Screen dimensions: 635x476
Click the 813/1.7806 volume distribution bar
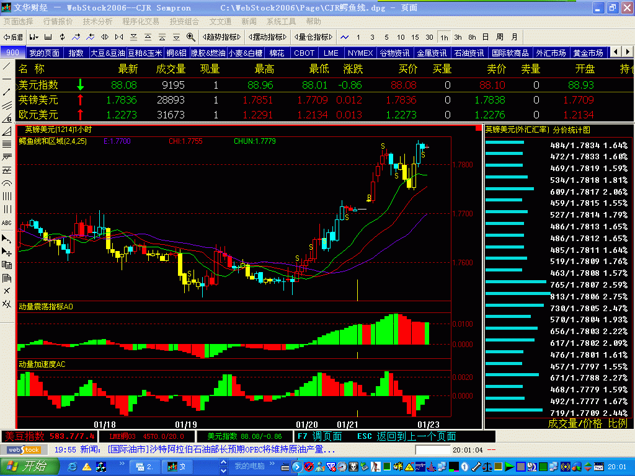[518, 293]
